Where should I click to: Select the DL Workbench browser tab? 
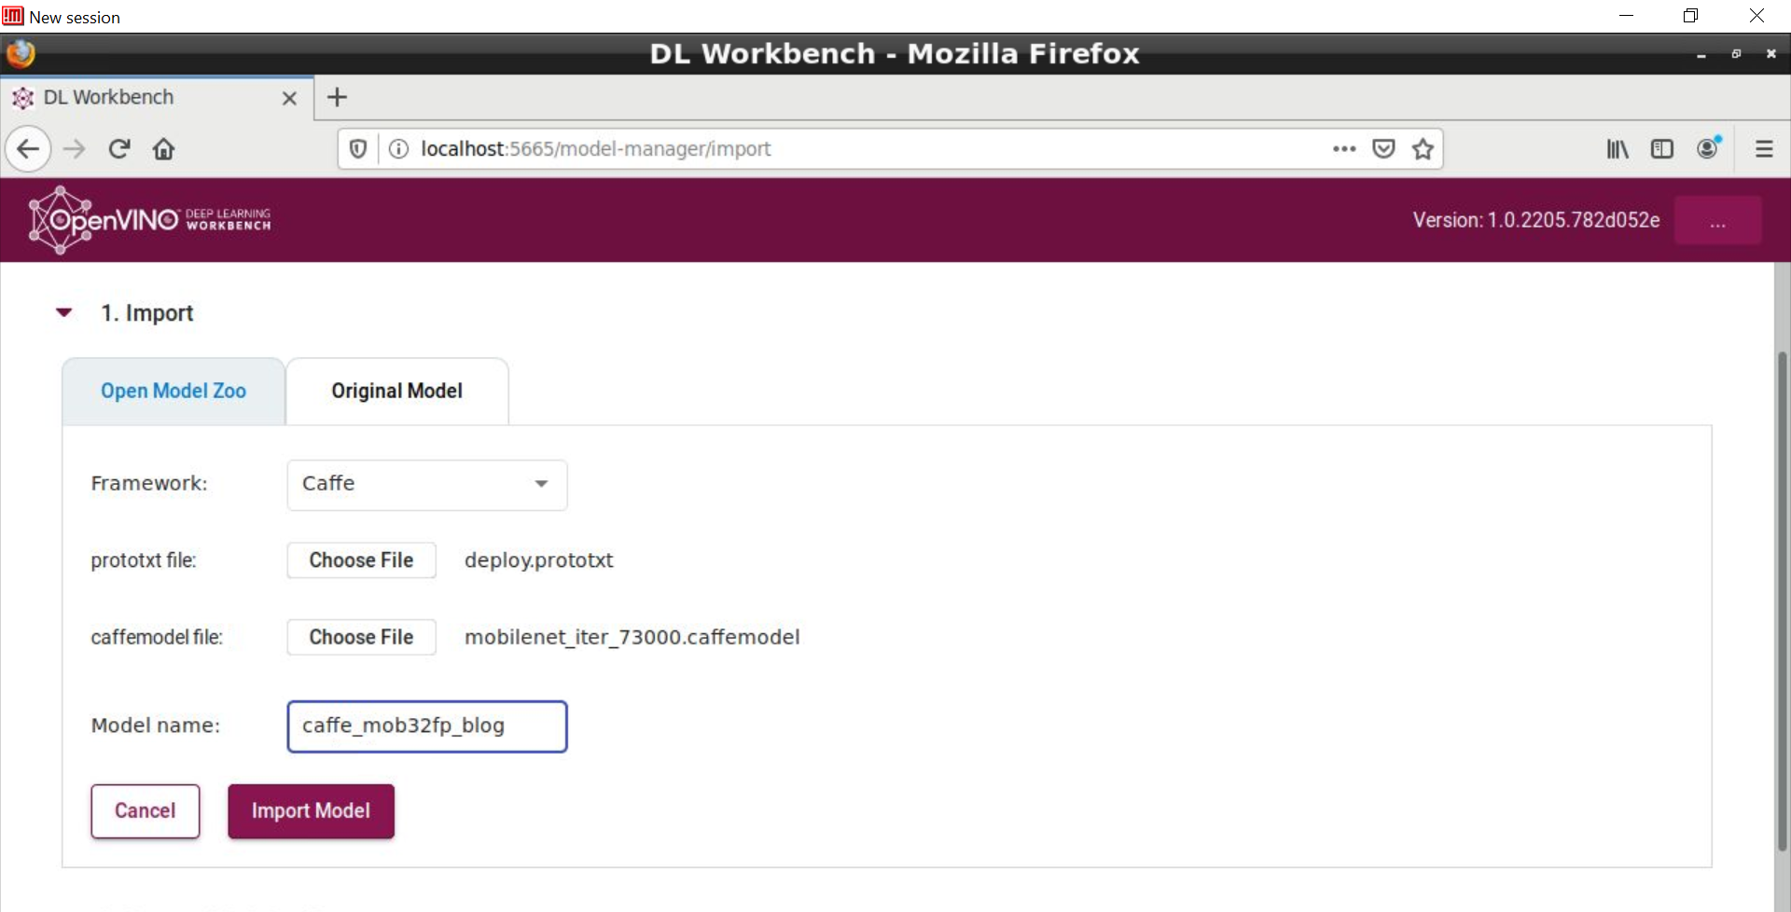click(x=157, y=97)
